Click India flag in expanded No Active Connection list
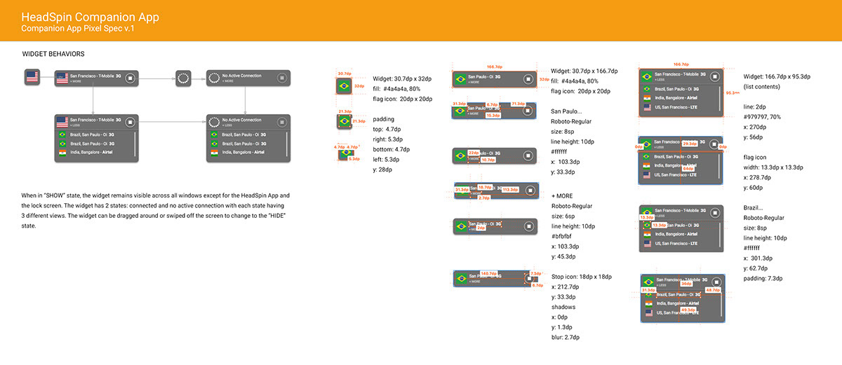 [x=213, y=152]
